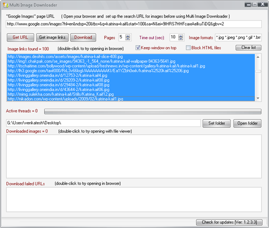Click the Get image links button
The image size is (269, 228).
[x=52, y=38]
